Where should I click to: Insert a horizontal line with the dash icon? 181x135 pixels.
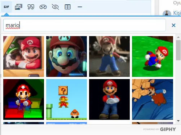80,7
